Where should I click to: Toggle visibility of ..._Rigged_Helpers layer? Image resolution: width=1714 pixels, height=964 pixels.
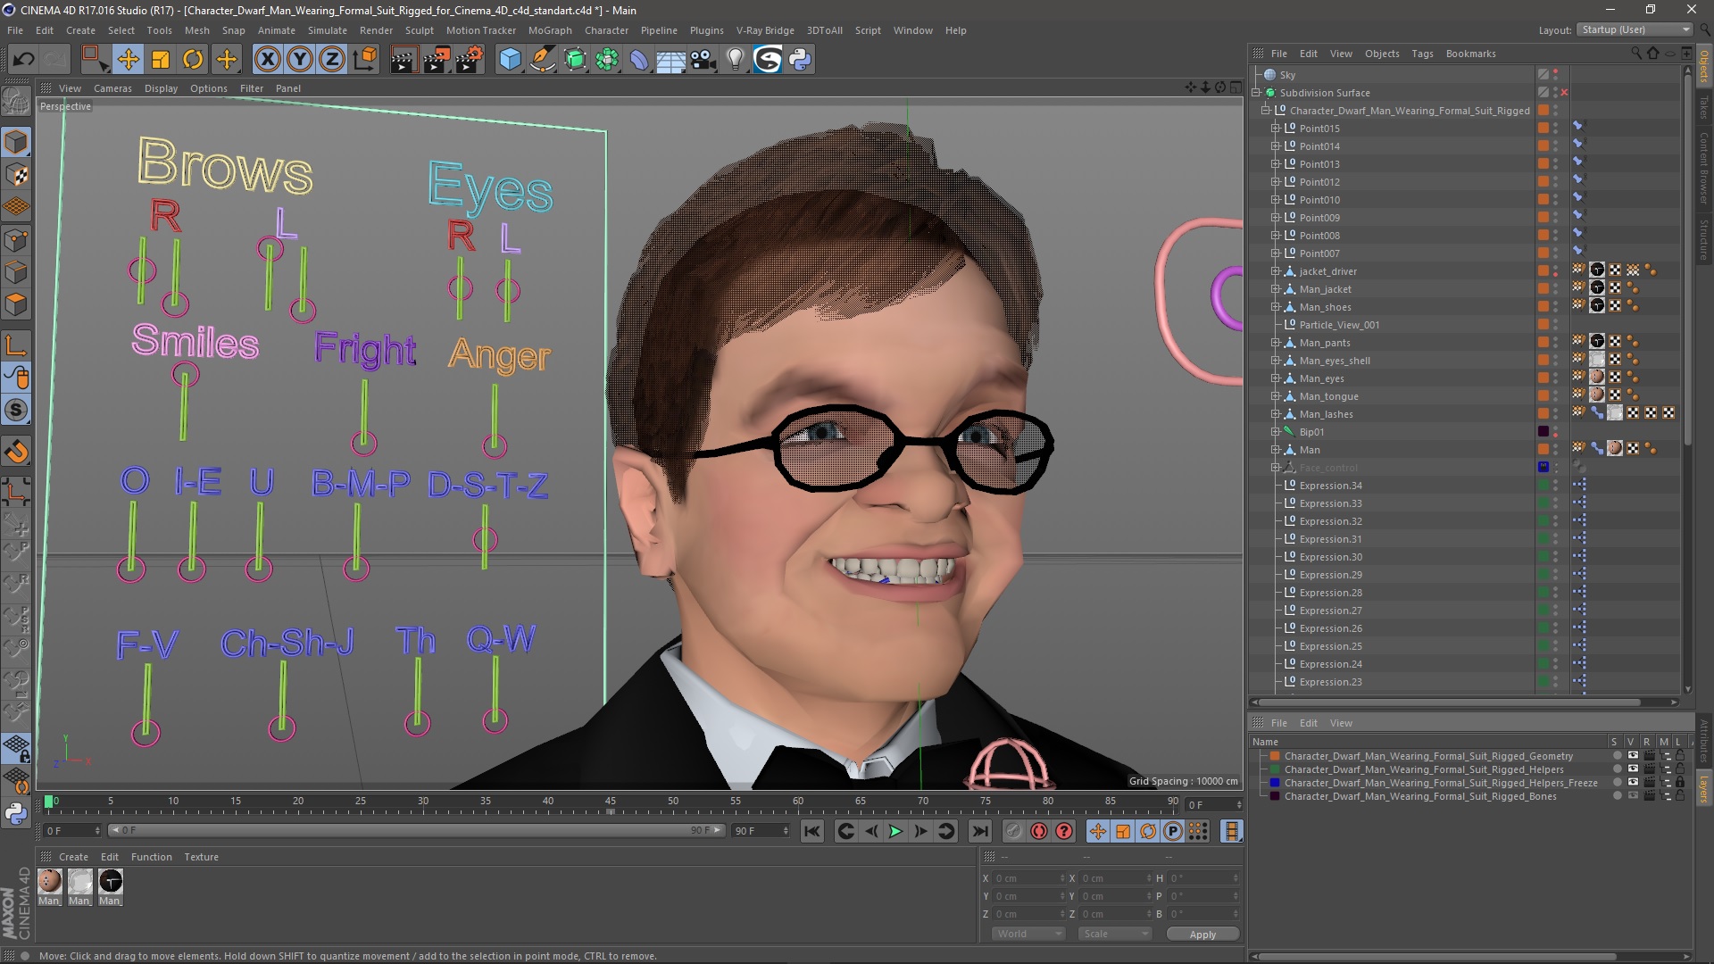[1633, 769]
